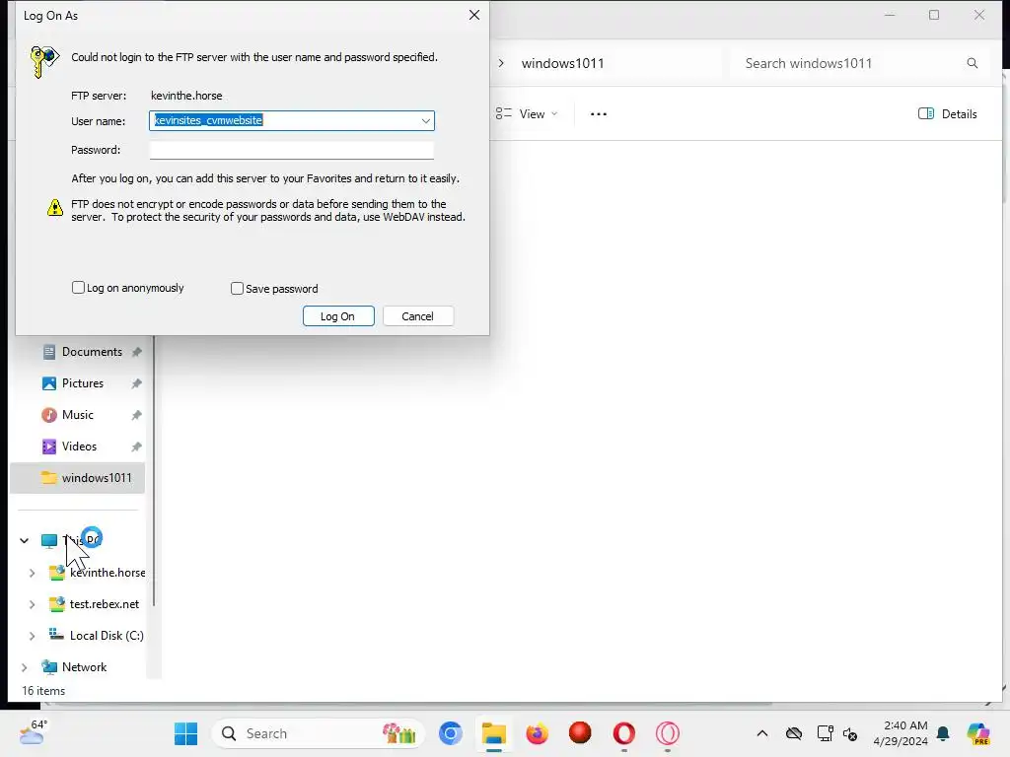Open the notifications bell icon
Screen dimensions: 1010x757
[x=944, y=733]
